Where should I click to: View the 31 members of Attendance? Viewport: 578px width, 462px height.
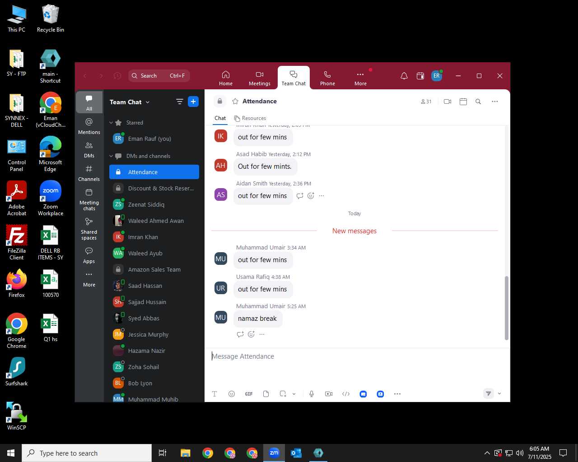click(426, 102)
